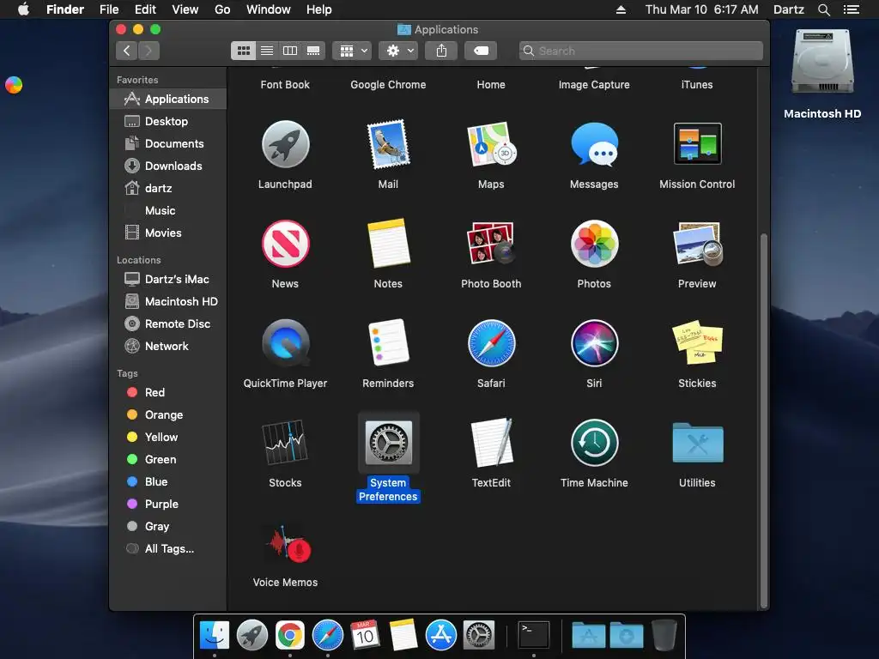
Task: Open the Photos app icon
Action: pos(594,243)
